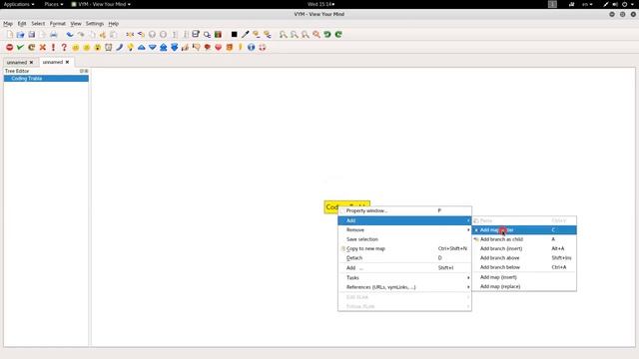Expand the References (URLs, vymLinks, ...) submenu
639x359 pixels.
coord(404,287)
